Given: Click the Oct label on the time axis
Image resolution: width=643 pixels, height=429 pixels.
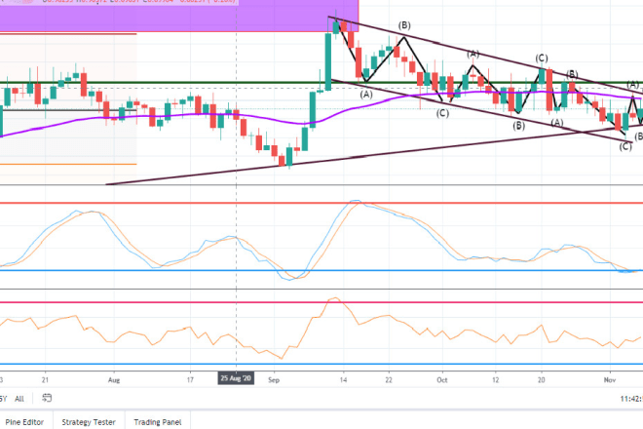Looking at the screenshot, I should [442, 379].
